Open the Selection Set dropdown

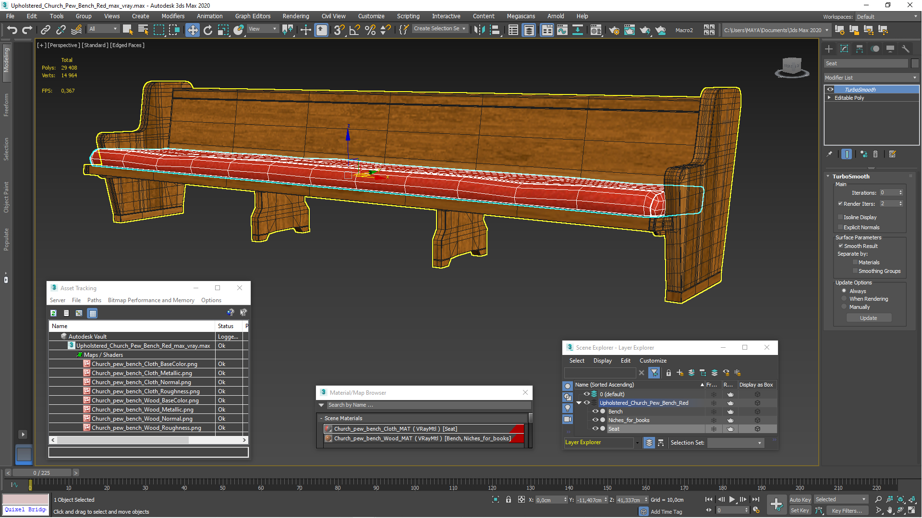tap(735, 443)
